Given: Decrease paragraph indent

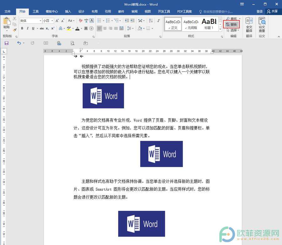Looking at the screenshot, I should coord(127,21).
